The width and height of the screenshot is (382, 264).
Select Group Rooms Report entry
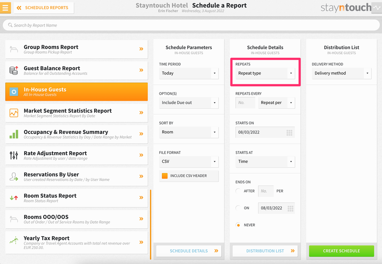(x=76, y=49)
